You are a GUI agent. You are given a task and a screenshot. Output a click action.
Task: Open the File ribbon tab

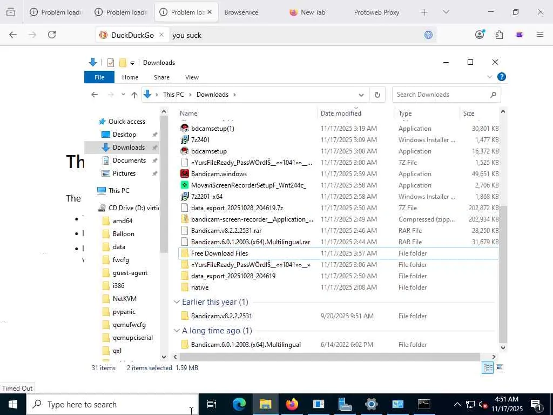[99, 77]
